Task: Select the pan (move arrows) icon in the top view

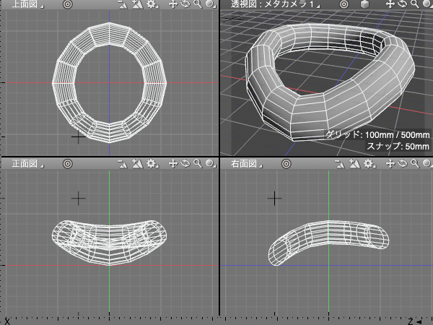Action: pyautogui.click(x=173, y=4)
